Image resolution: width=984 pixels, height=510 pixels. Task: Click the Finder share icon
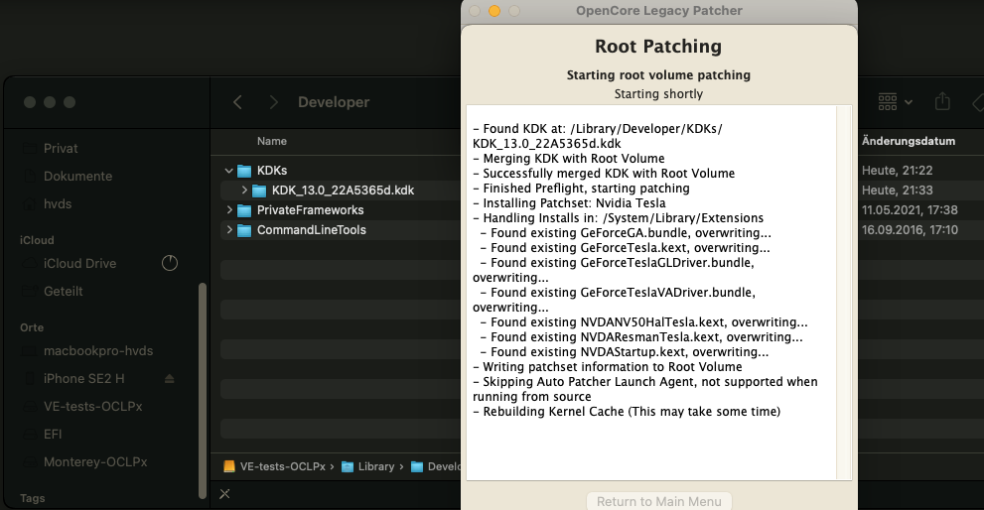tap(942, 102)
